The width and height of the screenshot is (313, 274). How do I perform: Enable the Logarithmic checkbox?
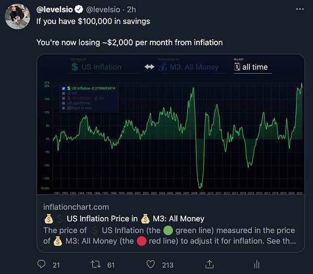click(x=64, y=103)
